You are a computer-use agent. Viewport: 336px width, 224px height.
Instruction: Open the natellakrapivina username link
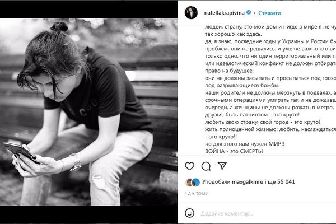coord(224,13)
